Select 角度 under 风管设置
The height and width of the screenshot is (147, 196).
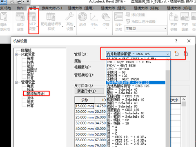pos(30,58)
